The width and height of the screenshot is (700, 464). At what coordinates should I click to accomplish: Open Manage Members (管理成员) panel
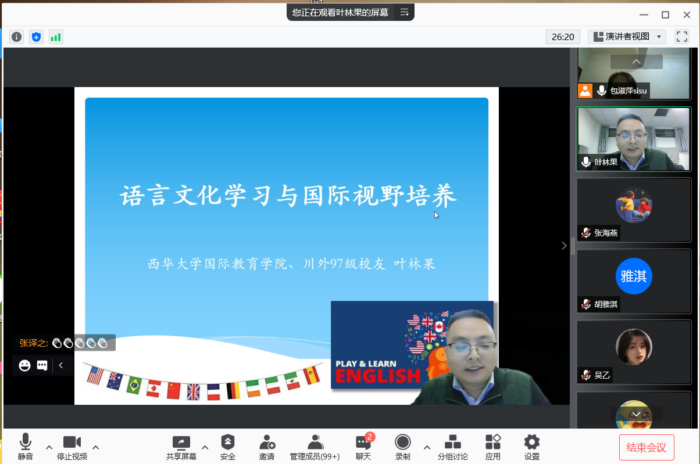point(315,447)
